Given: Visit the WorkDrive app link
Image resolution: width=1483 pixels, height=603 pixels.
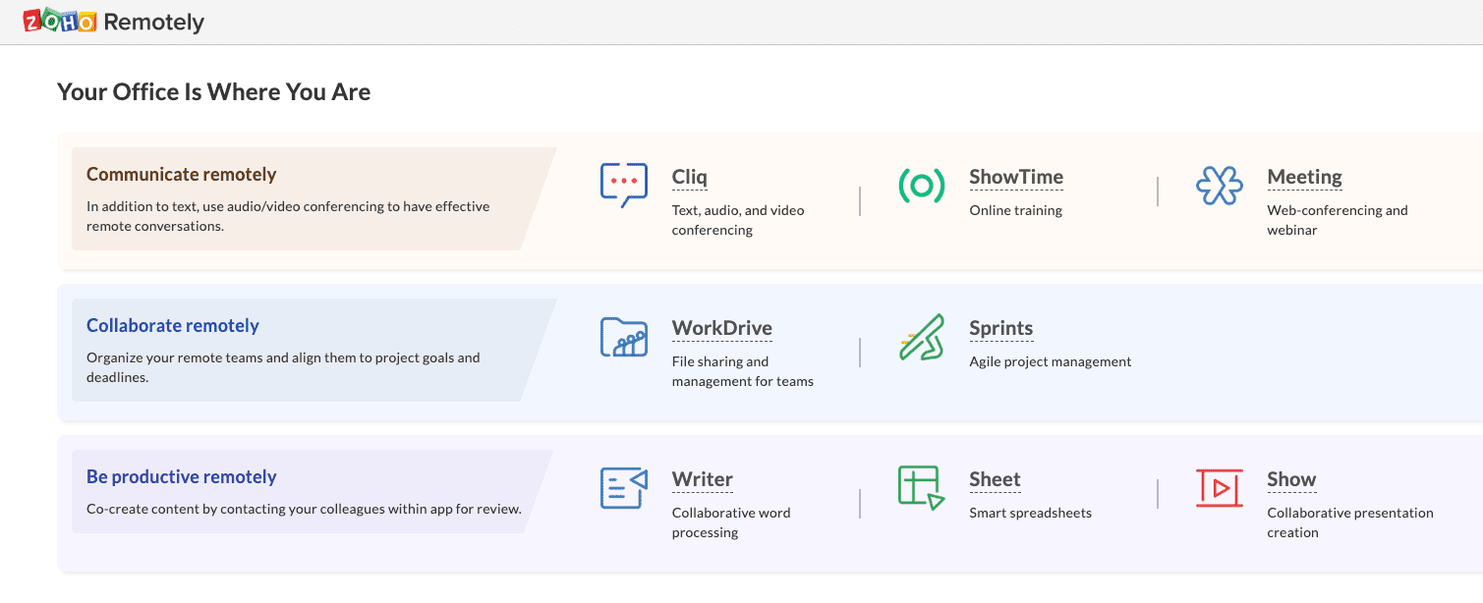Looking at the screenshot, I should [x=722, y=329].
